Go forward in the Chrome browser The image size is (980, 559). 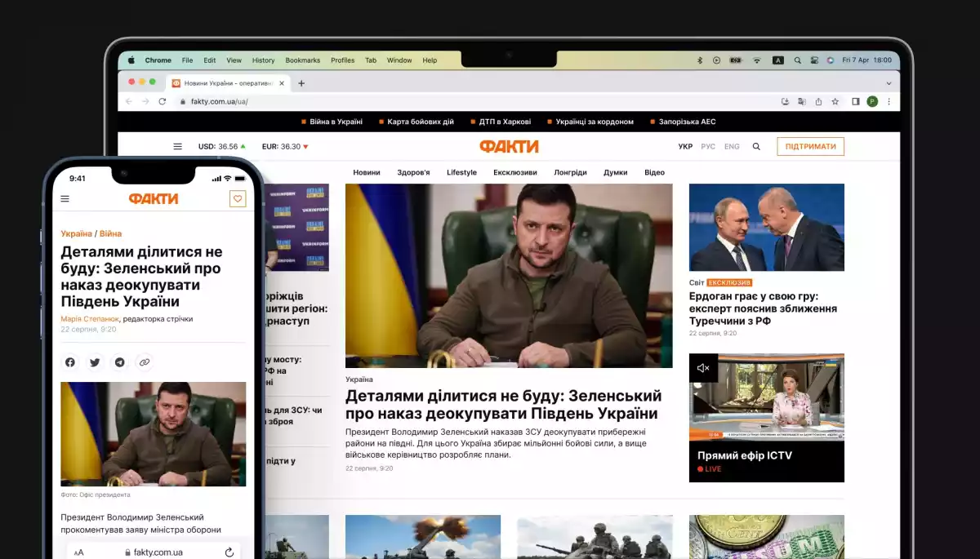(x=145, y=101)
